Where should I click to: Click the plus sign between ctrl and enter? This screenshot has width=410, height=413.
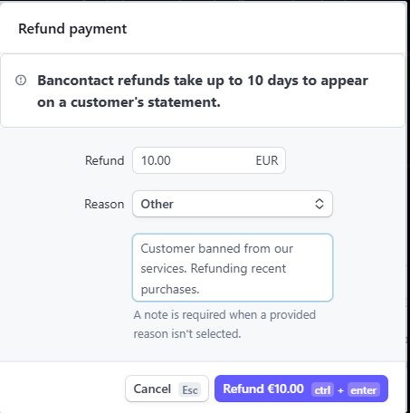[x=340, y=390]
